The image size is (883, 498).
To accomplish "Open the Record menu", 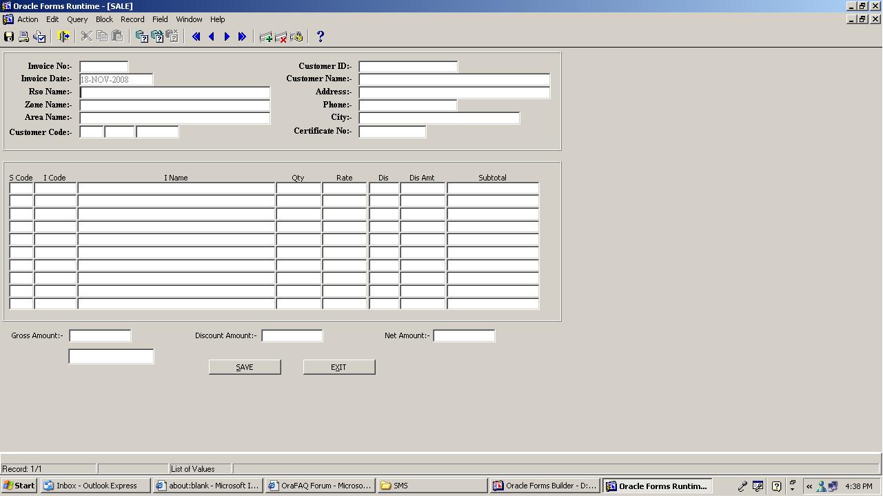I will [132, 19].
